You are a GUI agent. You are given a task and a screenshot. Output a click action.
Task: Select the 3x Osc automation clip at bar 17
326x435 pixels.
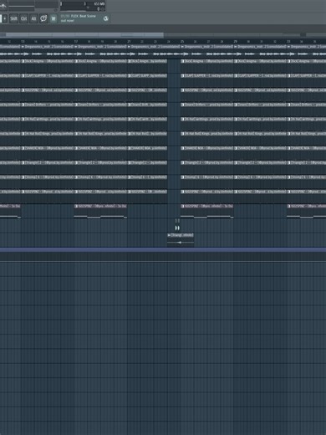[100, 212]
